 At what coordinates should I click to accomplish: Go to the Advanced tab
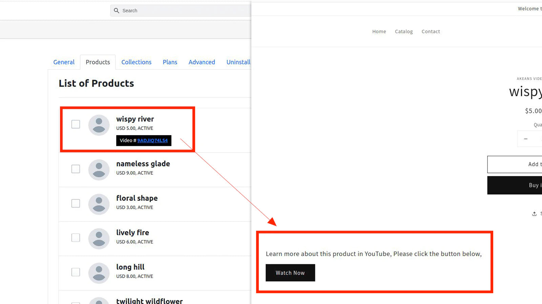point(202,62)
